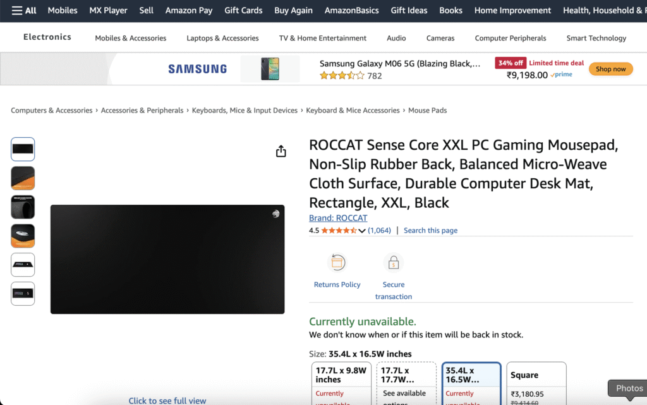647x405 pixels.
Task: Open Audio subcategory tab
Action: (396, 38)
